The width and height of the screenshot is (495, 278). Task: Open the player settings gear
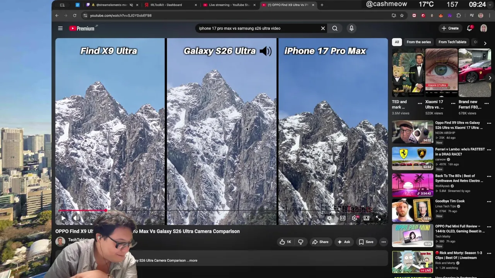point(355,218)
